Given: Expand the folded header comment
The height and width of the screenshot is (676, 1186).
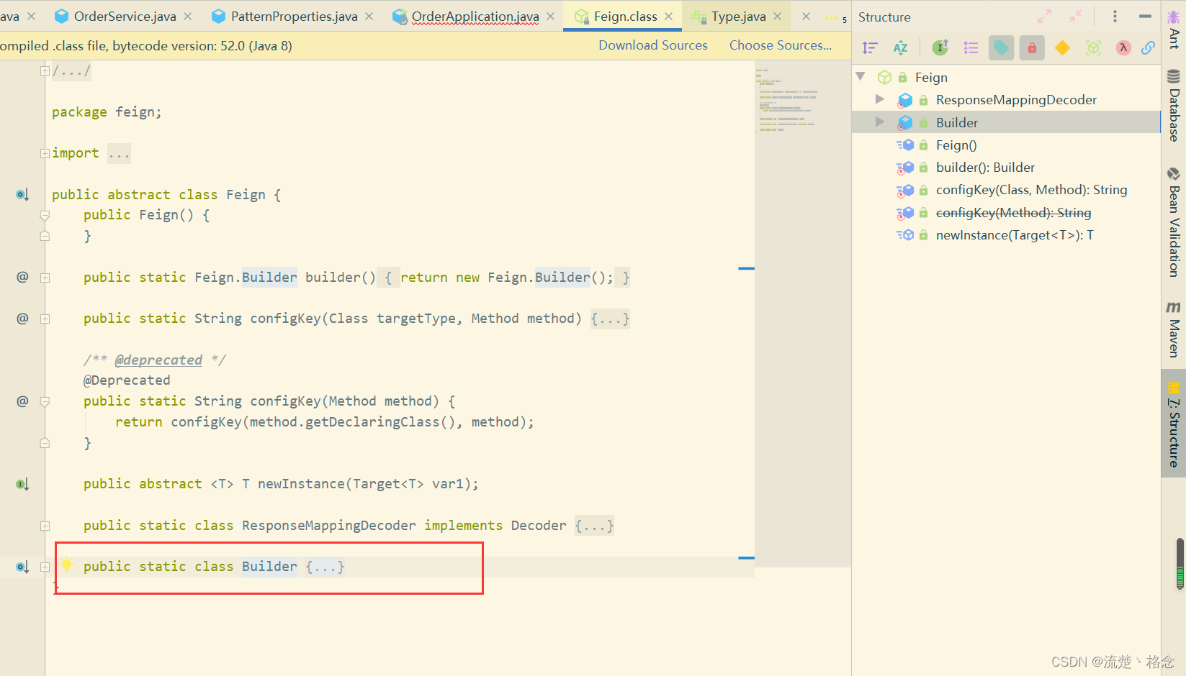Looking at the screenshot, I should click(x=45, y=70).
